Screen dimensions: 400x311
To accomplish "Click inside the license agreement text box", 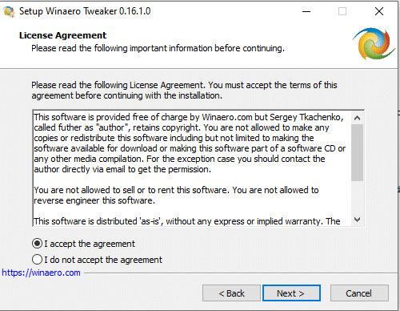I will point(192,168).
